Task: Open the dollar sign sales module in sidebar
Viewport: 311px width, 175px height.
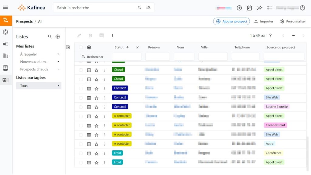Action: click(x=5, y=32)
